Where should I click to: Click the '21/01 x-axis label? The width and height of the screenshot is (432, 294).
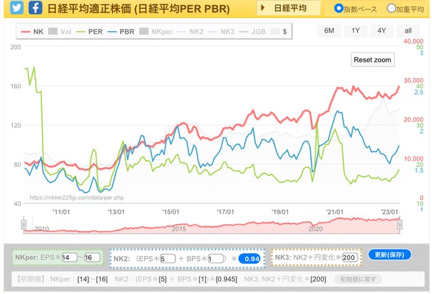pyautogui.click(x=335, y=212)
